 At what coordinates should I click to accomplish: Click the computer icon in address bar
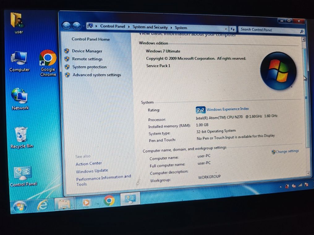pyautogui.click(x=90, y=26)
